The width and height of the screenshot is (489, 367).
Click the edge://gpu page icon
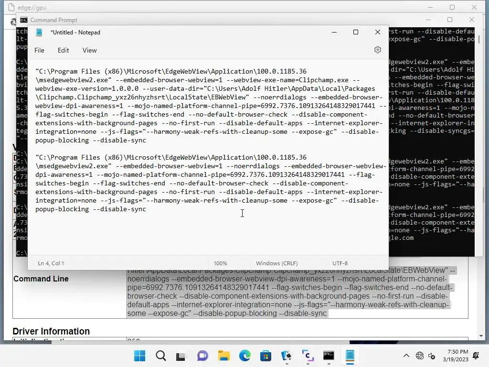point(11,7)
